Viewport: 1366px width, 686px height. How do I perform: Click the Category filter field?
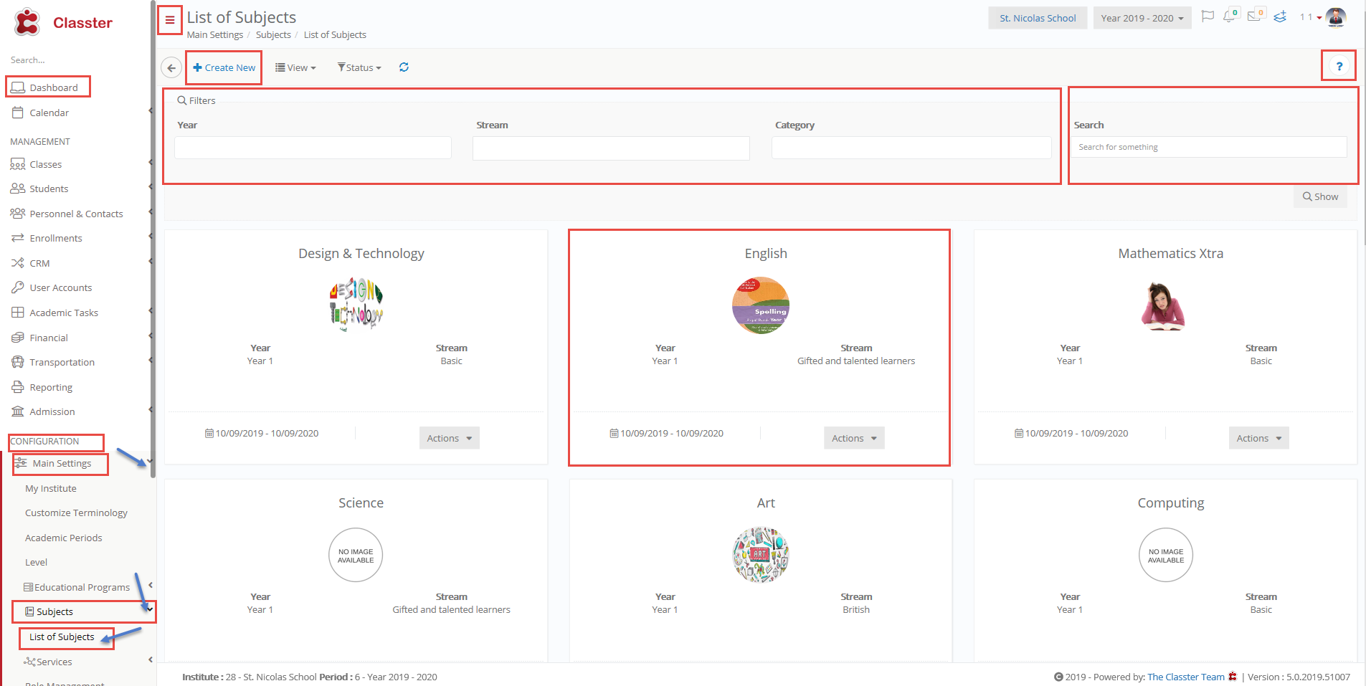point(911,148)
